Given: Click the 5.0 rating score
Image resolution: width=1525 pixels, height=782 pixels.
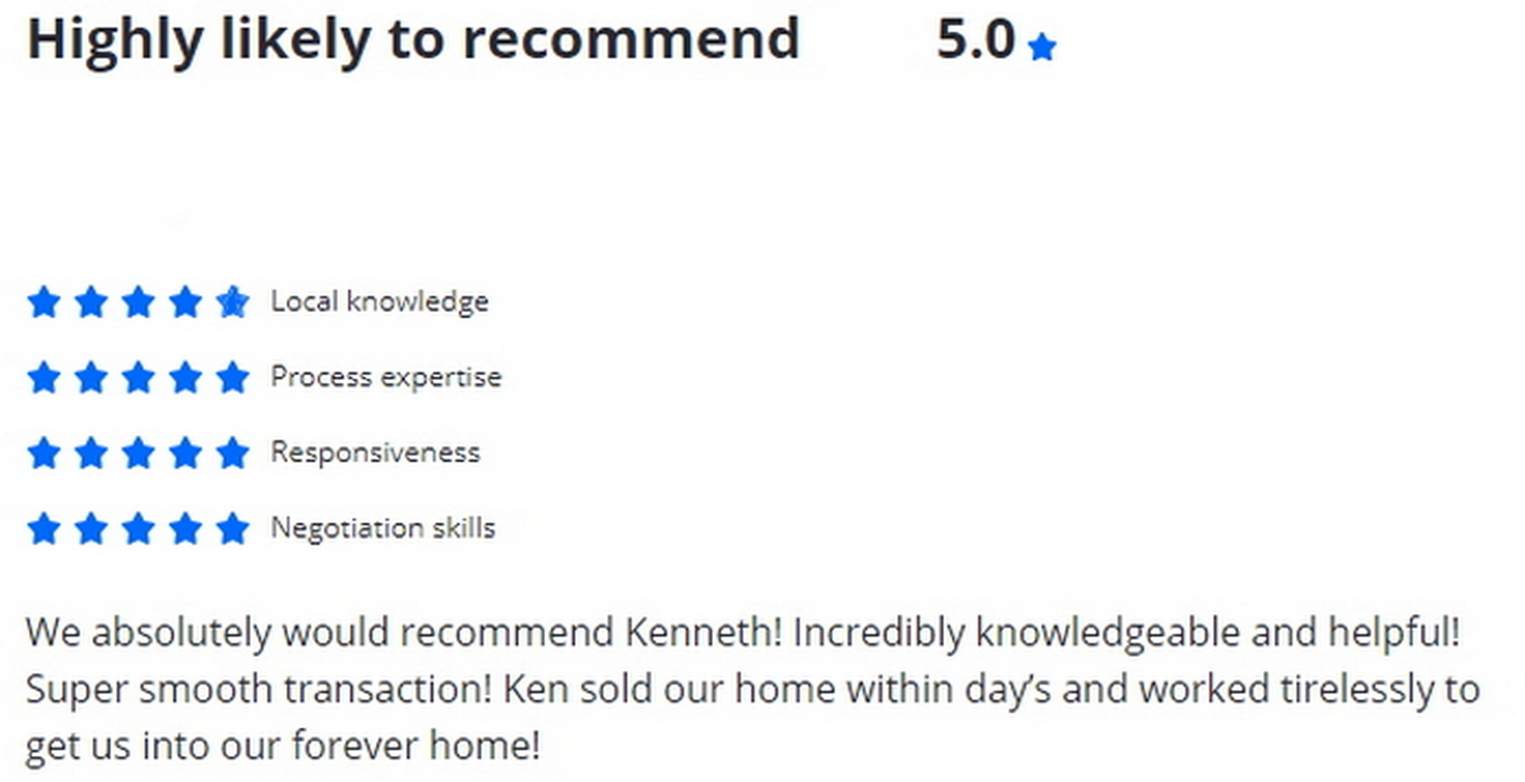Looking at the screenshot, I should point(975,39).
